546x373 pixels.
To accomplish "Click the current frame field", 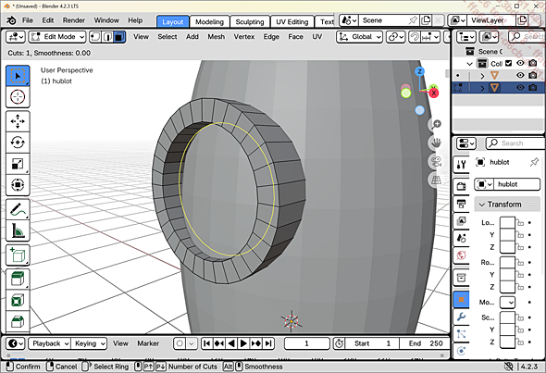I will [306, 343].
